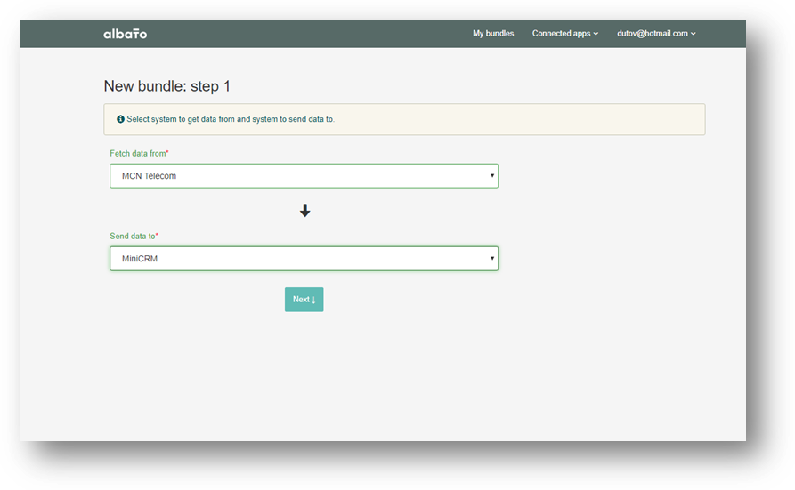Open the dutov@hotmail.com account menu
The height and width of the screenshot is (490, 795).
pos(656,34)
